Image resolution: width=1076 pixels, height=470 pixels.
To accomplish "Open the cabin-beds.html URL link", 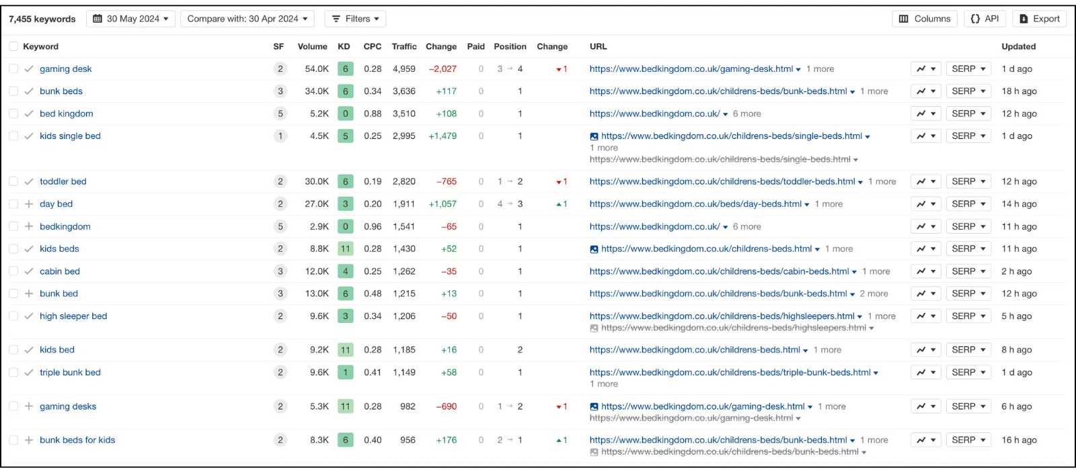I will [720, 271].
